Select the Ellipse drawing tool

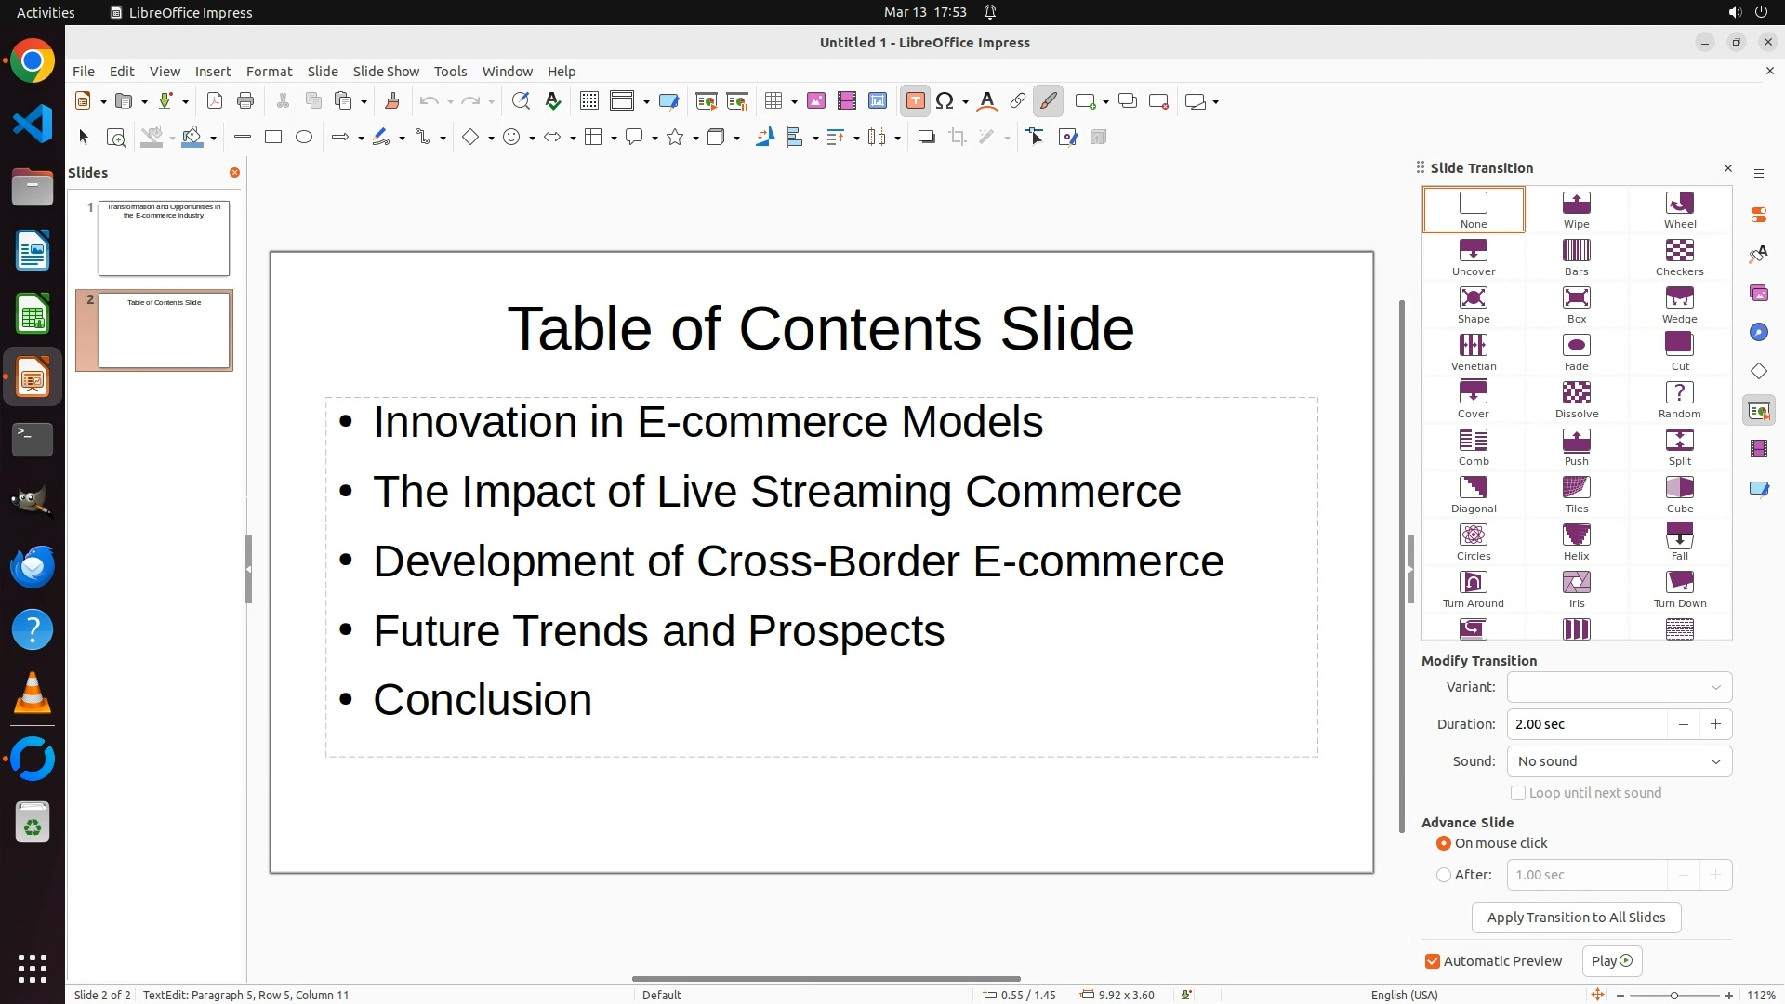click(304, 138)
